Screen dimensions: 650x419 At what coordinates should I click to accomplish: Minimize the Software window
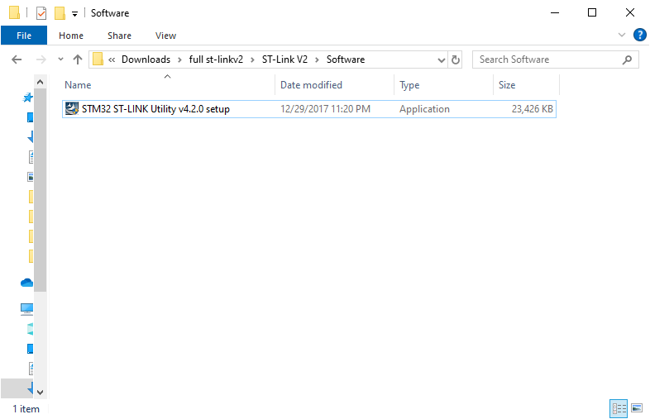click(x=555, y=13)
